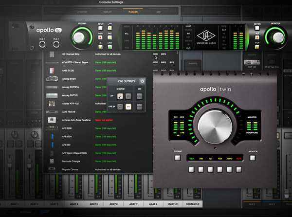Click the Universal Audio logo on the Apollo 8p

point(206,37)
